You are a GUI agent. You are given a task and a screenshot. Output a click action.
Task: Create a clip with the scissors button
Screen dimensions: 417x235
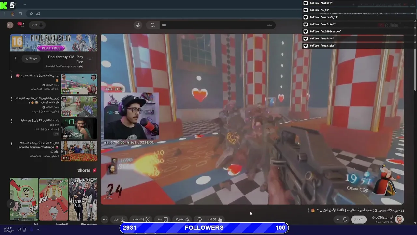coord(141,219)
